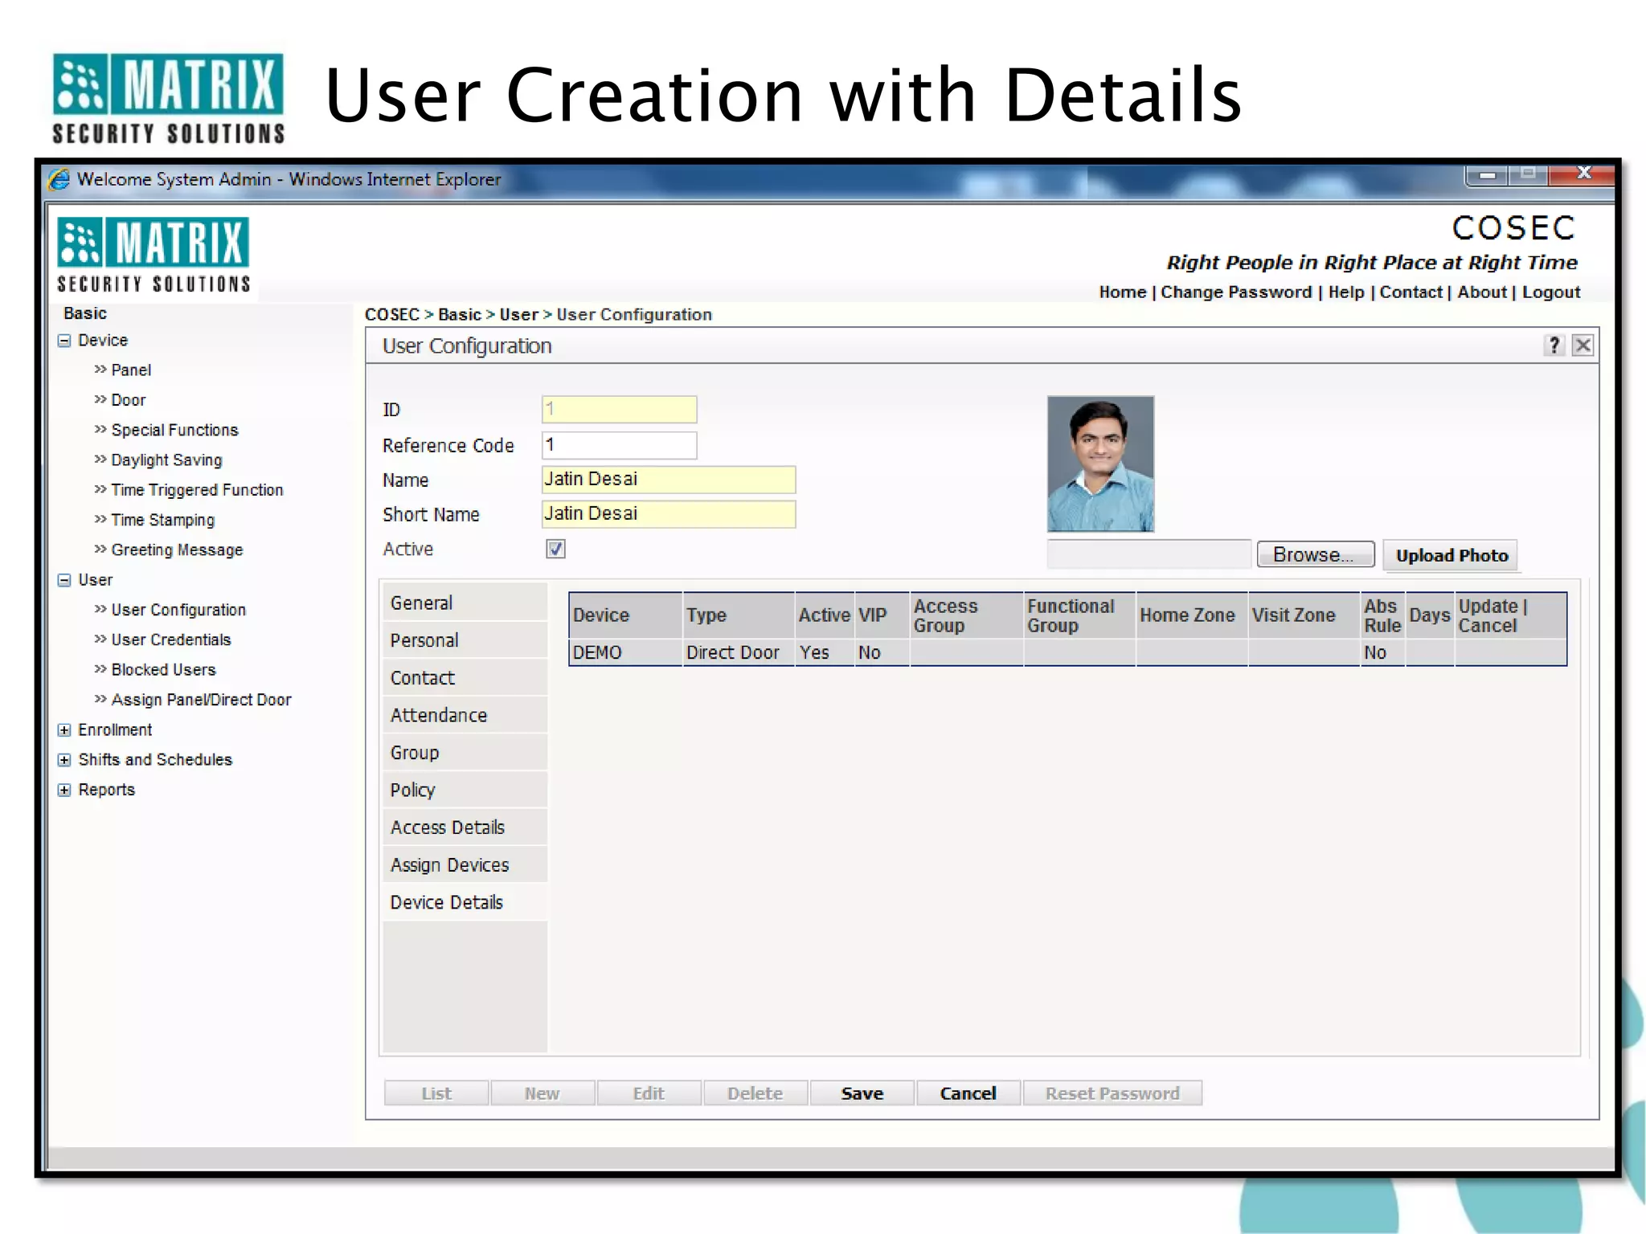This screenshot has width=1646, height=1234.
Task: Open Panel under Device
Action: click(131, 370)
